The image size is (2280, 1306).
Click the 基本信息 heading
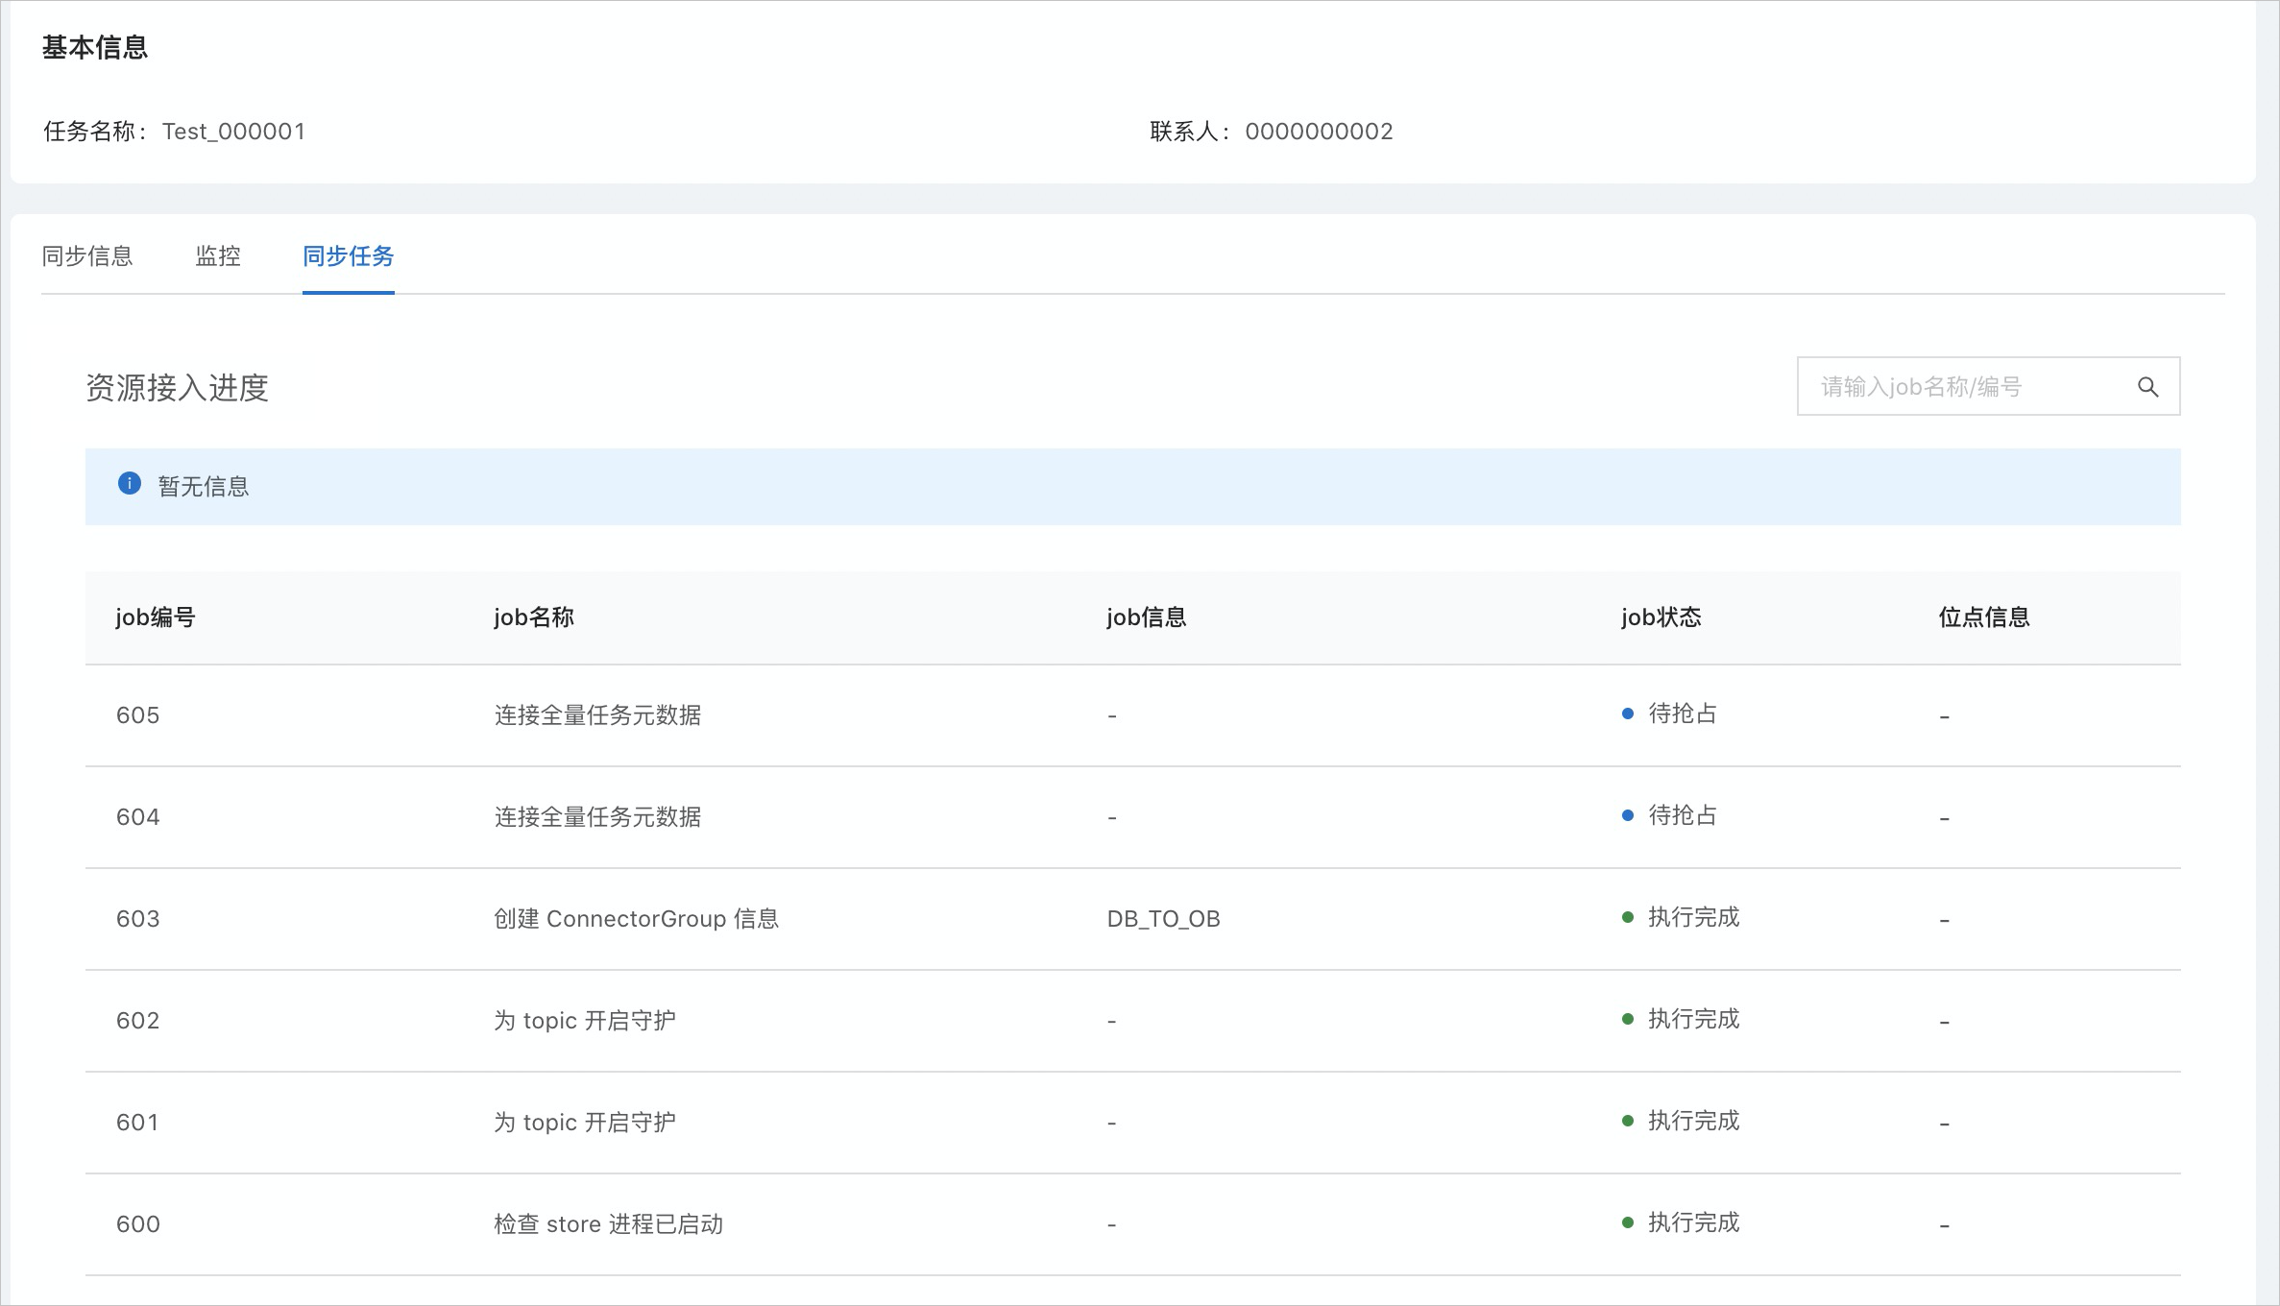coord(95,47)
